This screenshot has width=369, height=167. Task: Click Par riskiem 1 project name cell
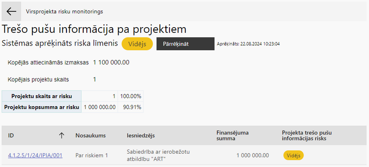click(x=91, y=155)
